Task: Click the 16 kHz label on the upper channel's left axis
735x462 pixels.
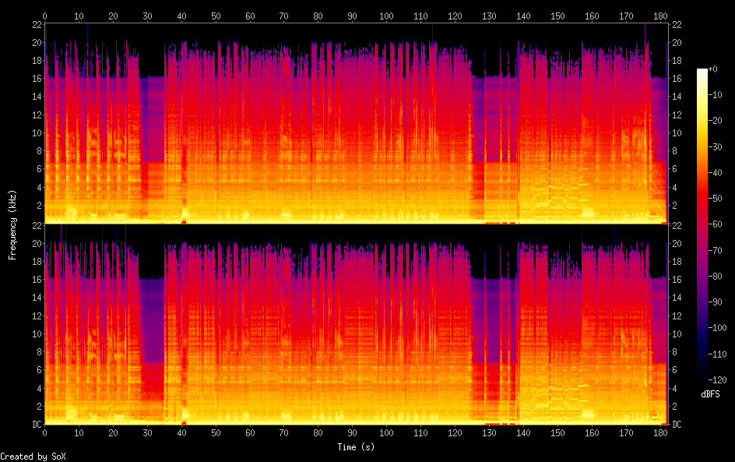Action: pos(36,79)
